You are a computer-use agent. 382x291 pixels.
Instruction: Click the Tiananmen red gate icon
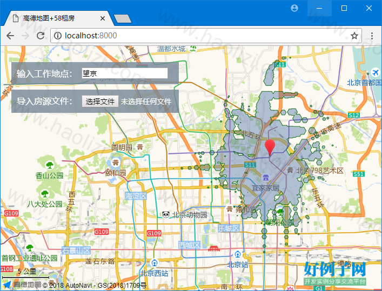tap(213, 248)
